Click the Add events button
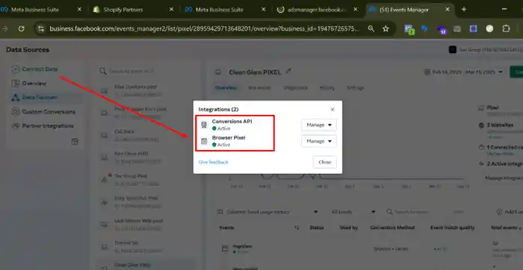This screenshot has width=523, height=270. click(x=510, y=212)
